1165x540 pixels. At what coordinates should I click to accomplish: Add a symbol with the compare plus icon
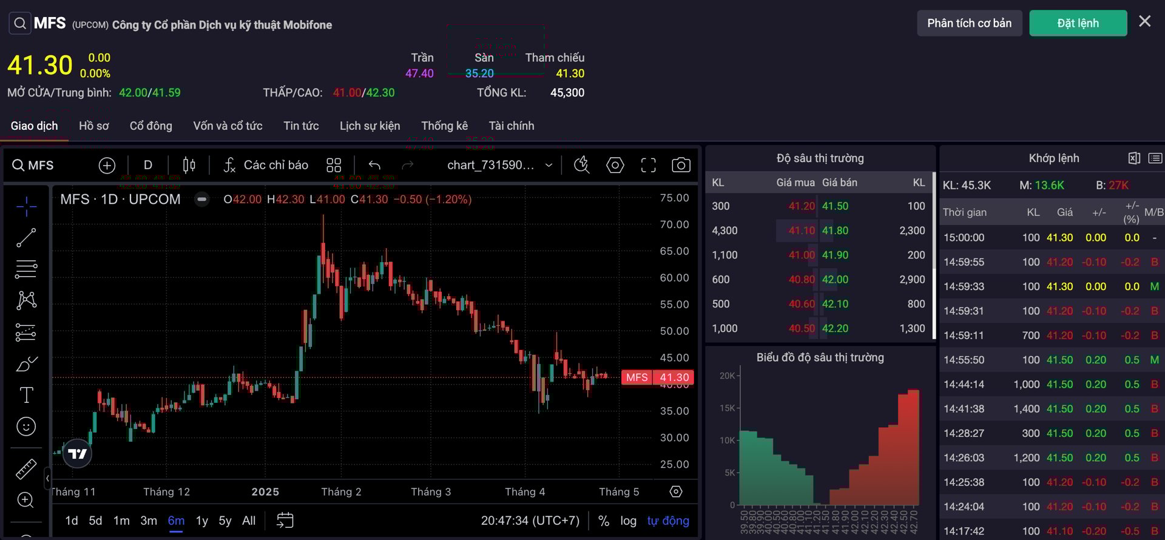[x=107, y=165]
